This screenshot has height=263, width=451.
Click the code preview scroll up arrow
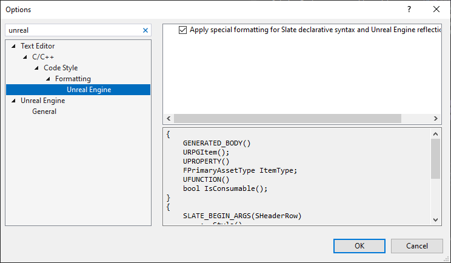click(435, 134)
